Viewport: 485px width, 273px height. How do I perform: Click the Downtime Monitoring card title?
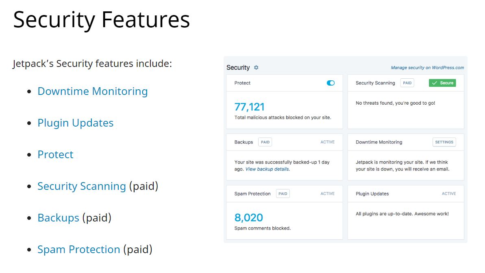379,142
